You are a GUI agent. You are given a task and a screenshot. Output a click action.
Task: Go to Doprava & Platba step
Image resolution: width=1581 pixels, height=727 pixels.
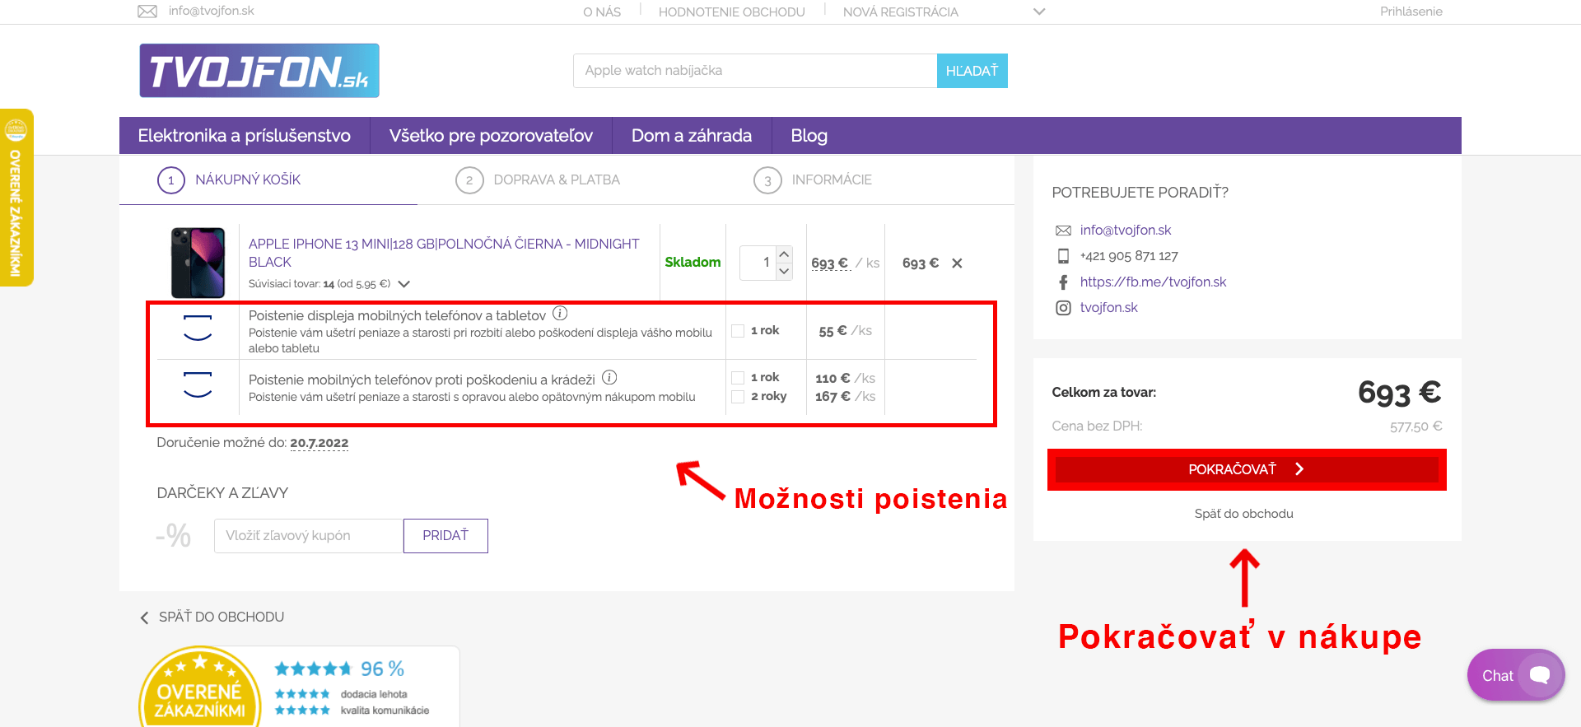pos(557,180)
